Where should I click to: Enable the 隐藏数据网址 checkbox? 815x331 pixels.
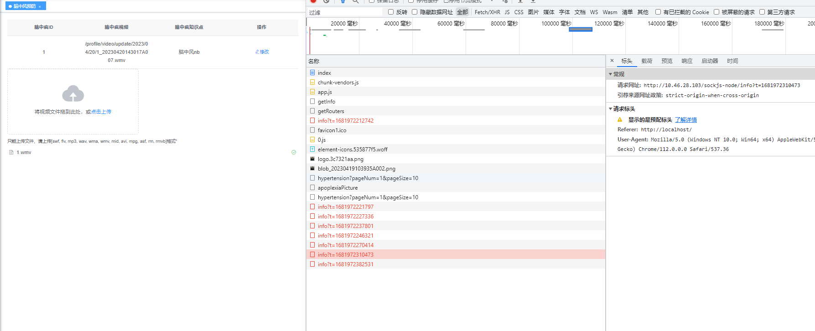(x=415, y=12)
